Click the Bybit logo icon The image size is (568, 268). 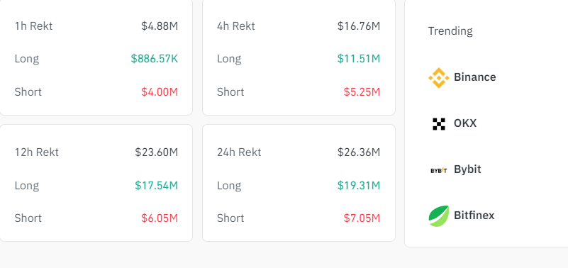pos(439,170)
